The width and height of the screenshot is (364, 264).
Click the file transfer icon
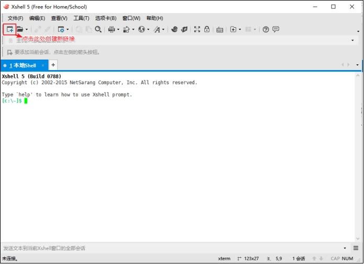[127, 29]
